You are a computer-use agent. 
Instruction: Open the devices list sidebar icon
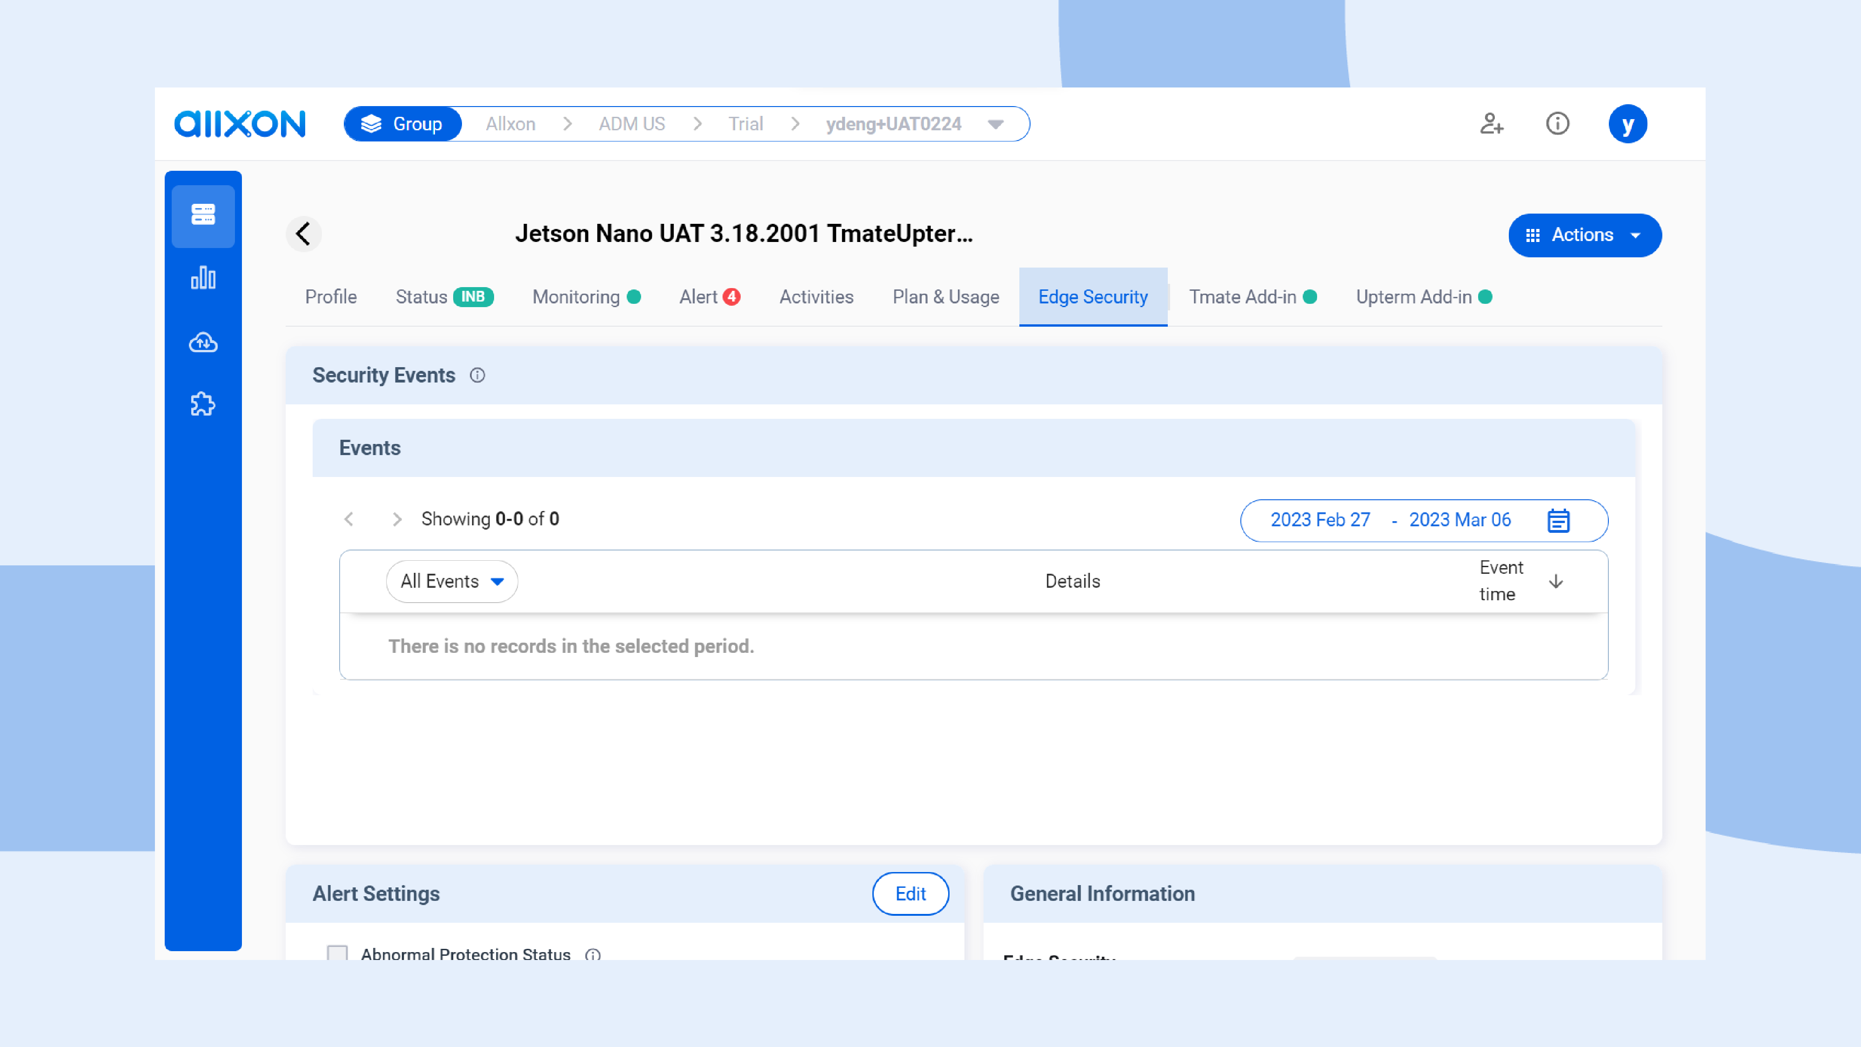click(203, 215)
